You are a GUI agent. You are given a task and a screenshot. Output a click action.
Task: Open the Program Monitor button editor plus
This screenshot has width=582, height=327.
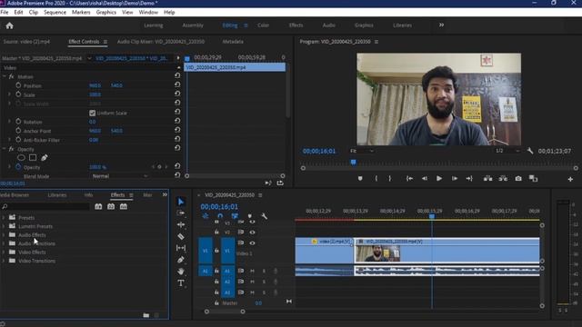point(570,179)
